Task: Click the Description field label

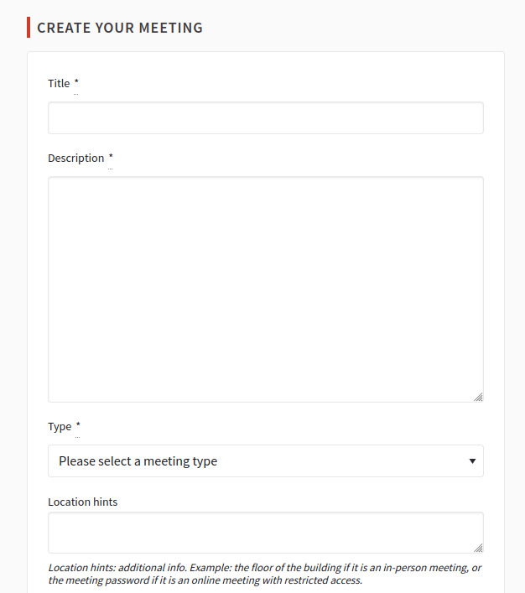Action: point(76,158)
